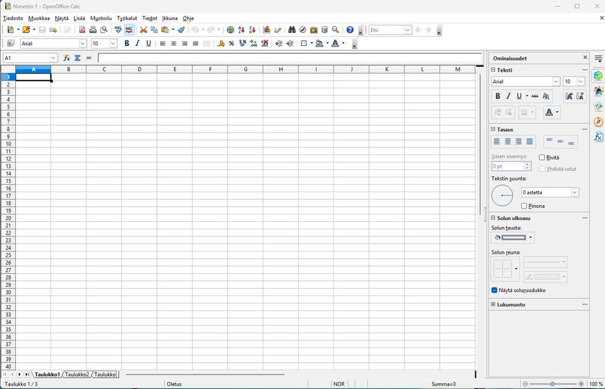Open Find & Replace binoculars icon
This screenshot has width=605, height=389.
pos(292,30)
